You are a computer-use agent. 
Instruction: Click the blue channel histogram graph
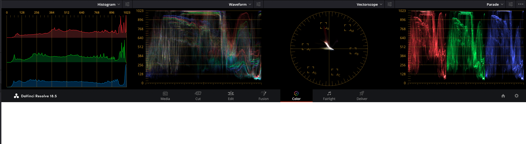(67, 76)
